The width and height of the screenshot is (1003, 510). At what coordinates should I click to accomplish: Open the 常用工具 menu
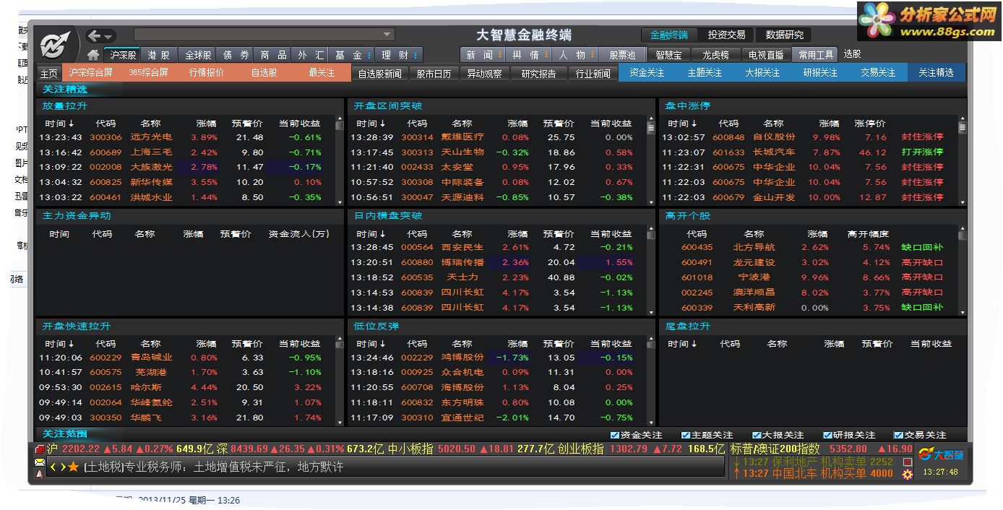815,55
